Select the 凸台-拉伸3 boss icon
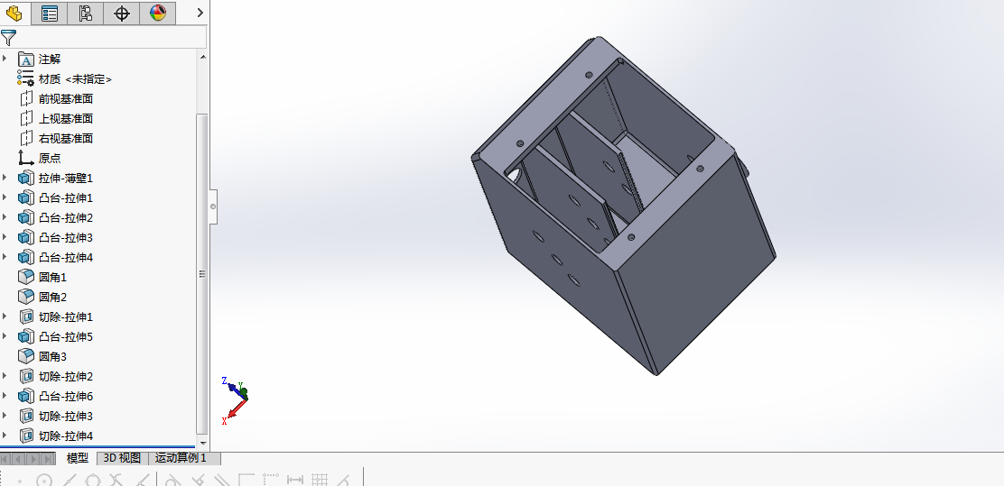 pos(25,237)
